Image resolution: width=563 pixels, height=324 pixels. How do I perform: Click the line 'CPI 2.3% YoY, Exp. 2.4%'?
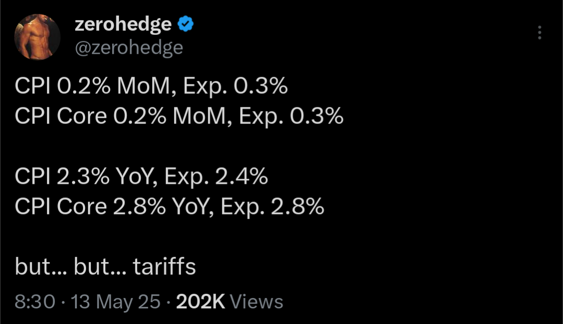141,177
